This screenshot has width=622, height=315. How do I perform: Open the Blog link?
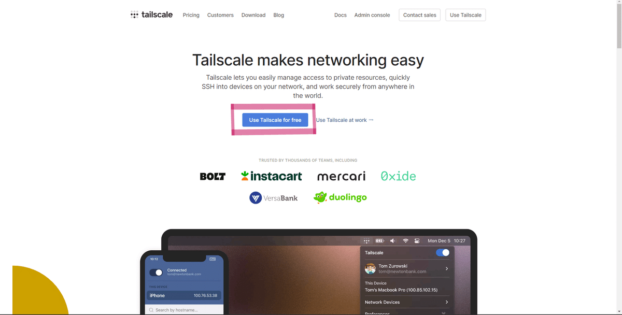(279, 15)
